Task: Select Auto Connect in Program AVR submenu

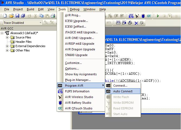Action: pos(123,91)
